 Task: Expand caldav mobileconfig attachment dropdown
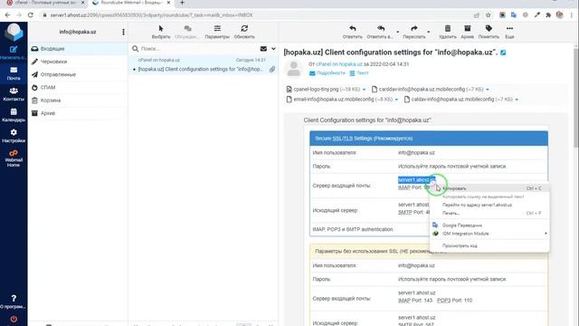click(x=517, y=100)
